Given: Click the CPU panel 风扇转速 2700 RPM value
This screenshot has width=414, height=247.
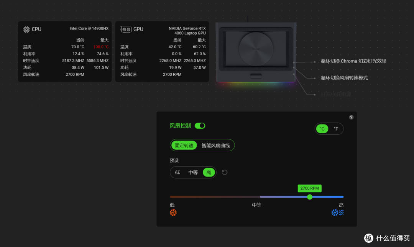Looking at the screenshot, I should click(x=75, y=74).
